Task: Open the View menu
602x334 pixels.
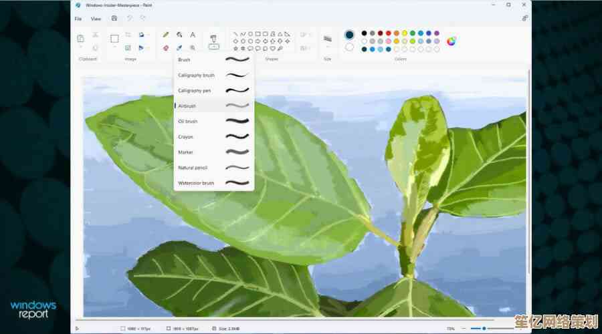Action: pos(96,19)
